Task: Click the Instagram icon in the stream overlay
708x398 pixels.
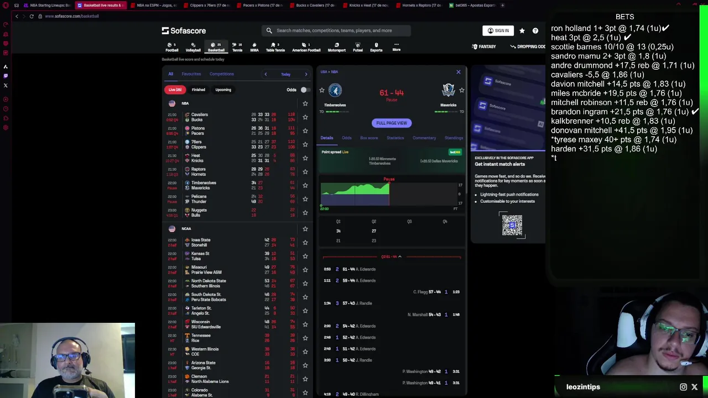Action: coord(683,387)
